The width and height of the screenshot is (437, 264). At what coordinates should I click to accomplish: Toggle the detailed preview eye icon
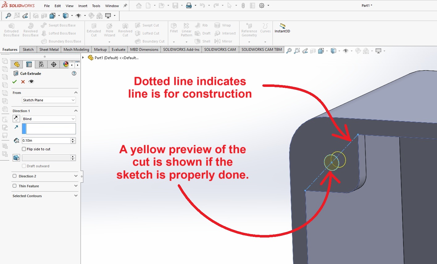pyautogui.click(x=31, y=82)
